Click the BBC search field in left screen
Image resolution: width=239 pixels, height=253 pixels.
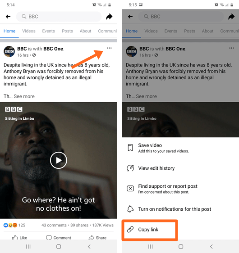coord(59,17)
